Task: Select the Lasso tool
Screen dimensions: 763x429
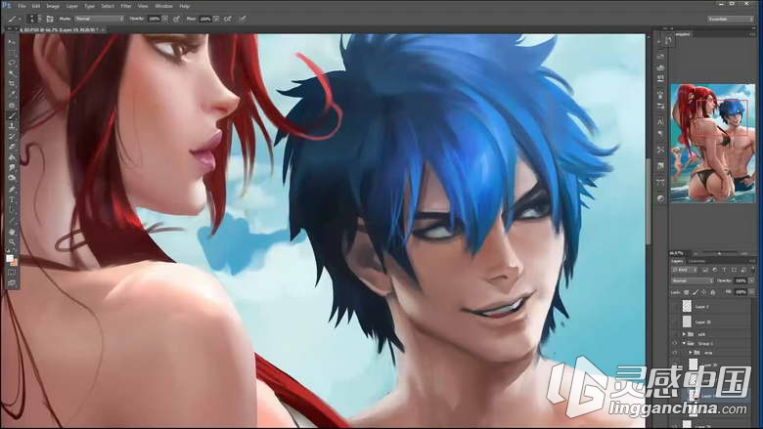Action: point(12,63)
